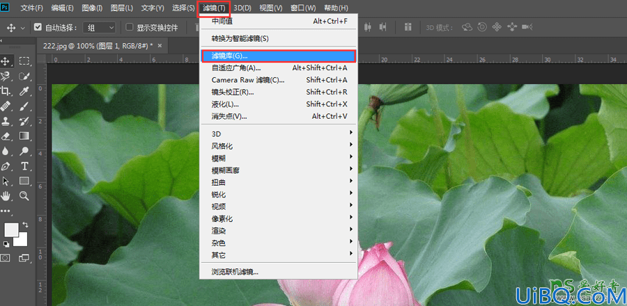Select the Path Selection arrow tool
Viewport: 627px width, 306px height.
click(x=6, y=181)
